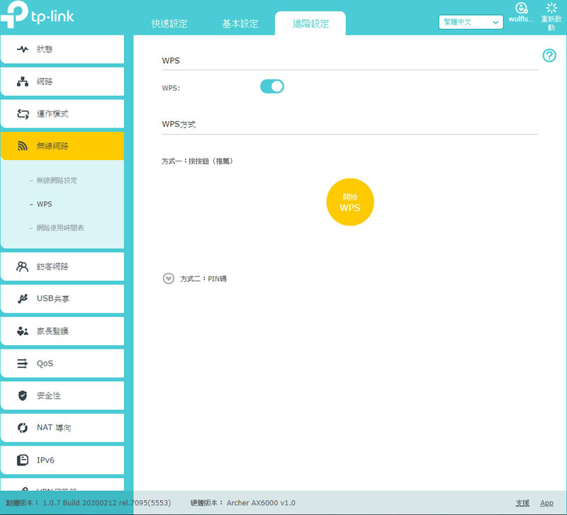
Task: Open 無線網路設定 submenu item
Action: tap(57, 181)
